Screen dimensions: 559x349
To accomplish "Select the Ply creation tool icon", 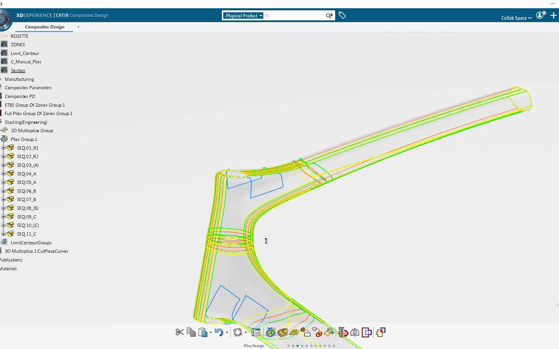I will click(x=282, y=332).
